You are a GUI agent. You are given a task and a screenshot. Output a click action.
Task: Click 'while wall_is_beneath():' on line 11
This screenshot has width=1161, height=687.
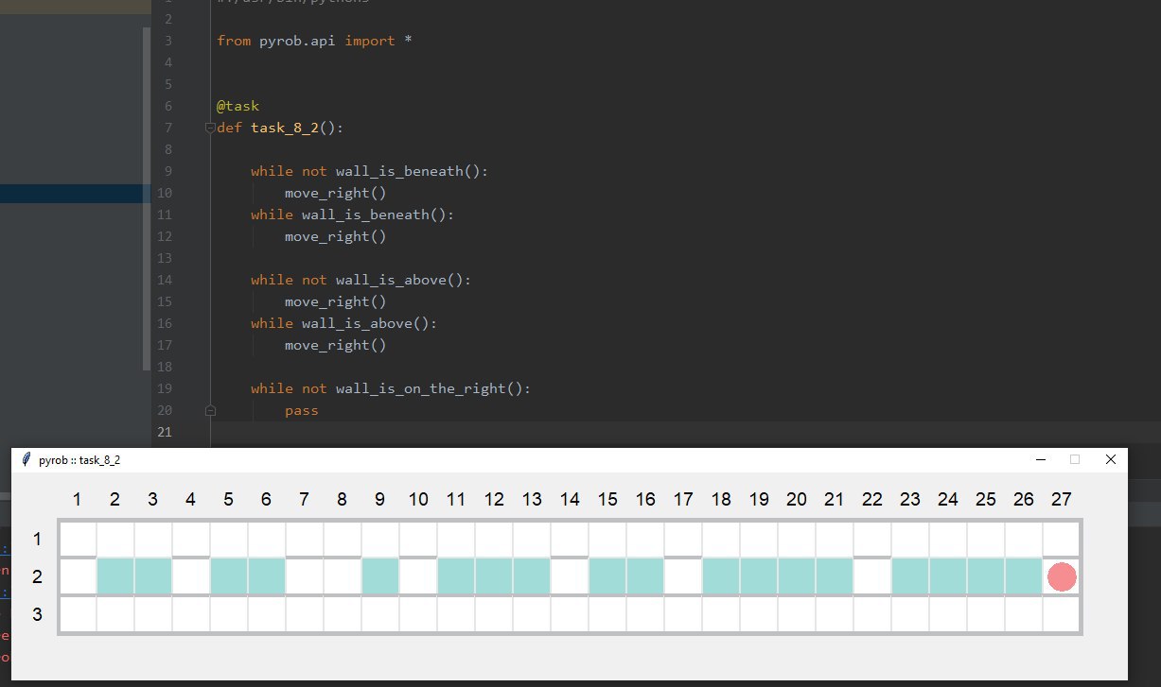pyautogui.click(x=352, y=215)
